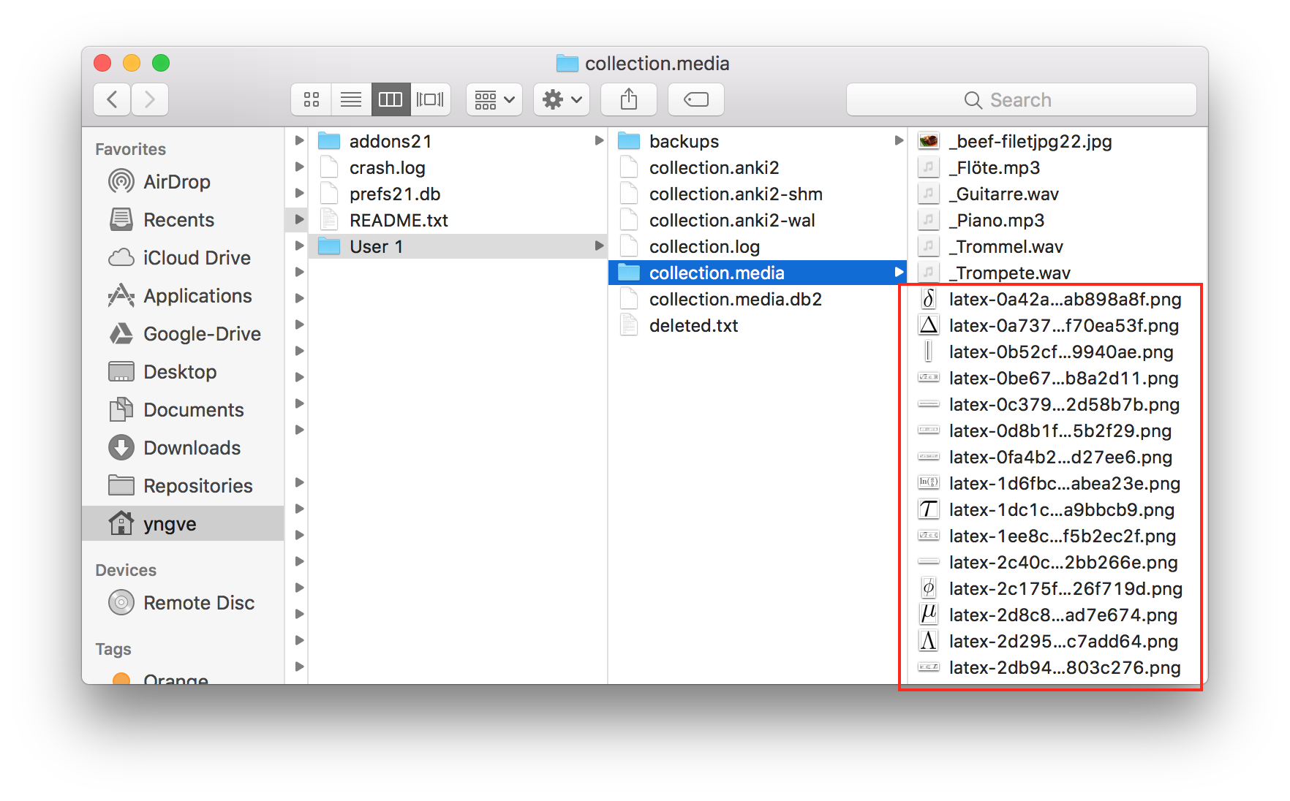Select the latex-0d8b1f...5b2f29.png file
The width and height of the screenshot is (1290, 801).
[1057, 430]
